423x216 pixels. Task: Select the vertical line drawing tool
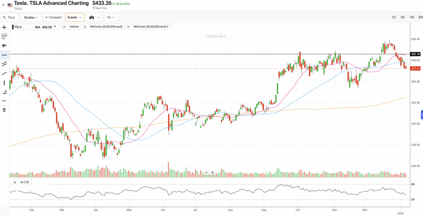(4, 83)
